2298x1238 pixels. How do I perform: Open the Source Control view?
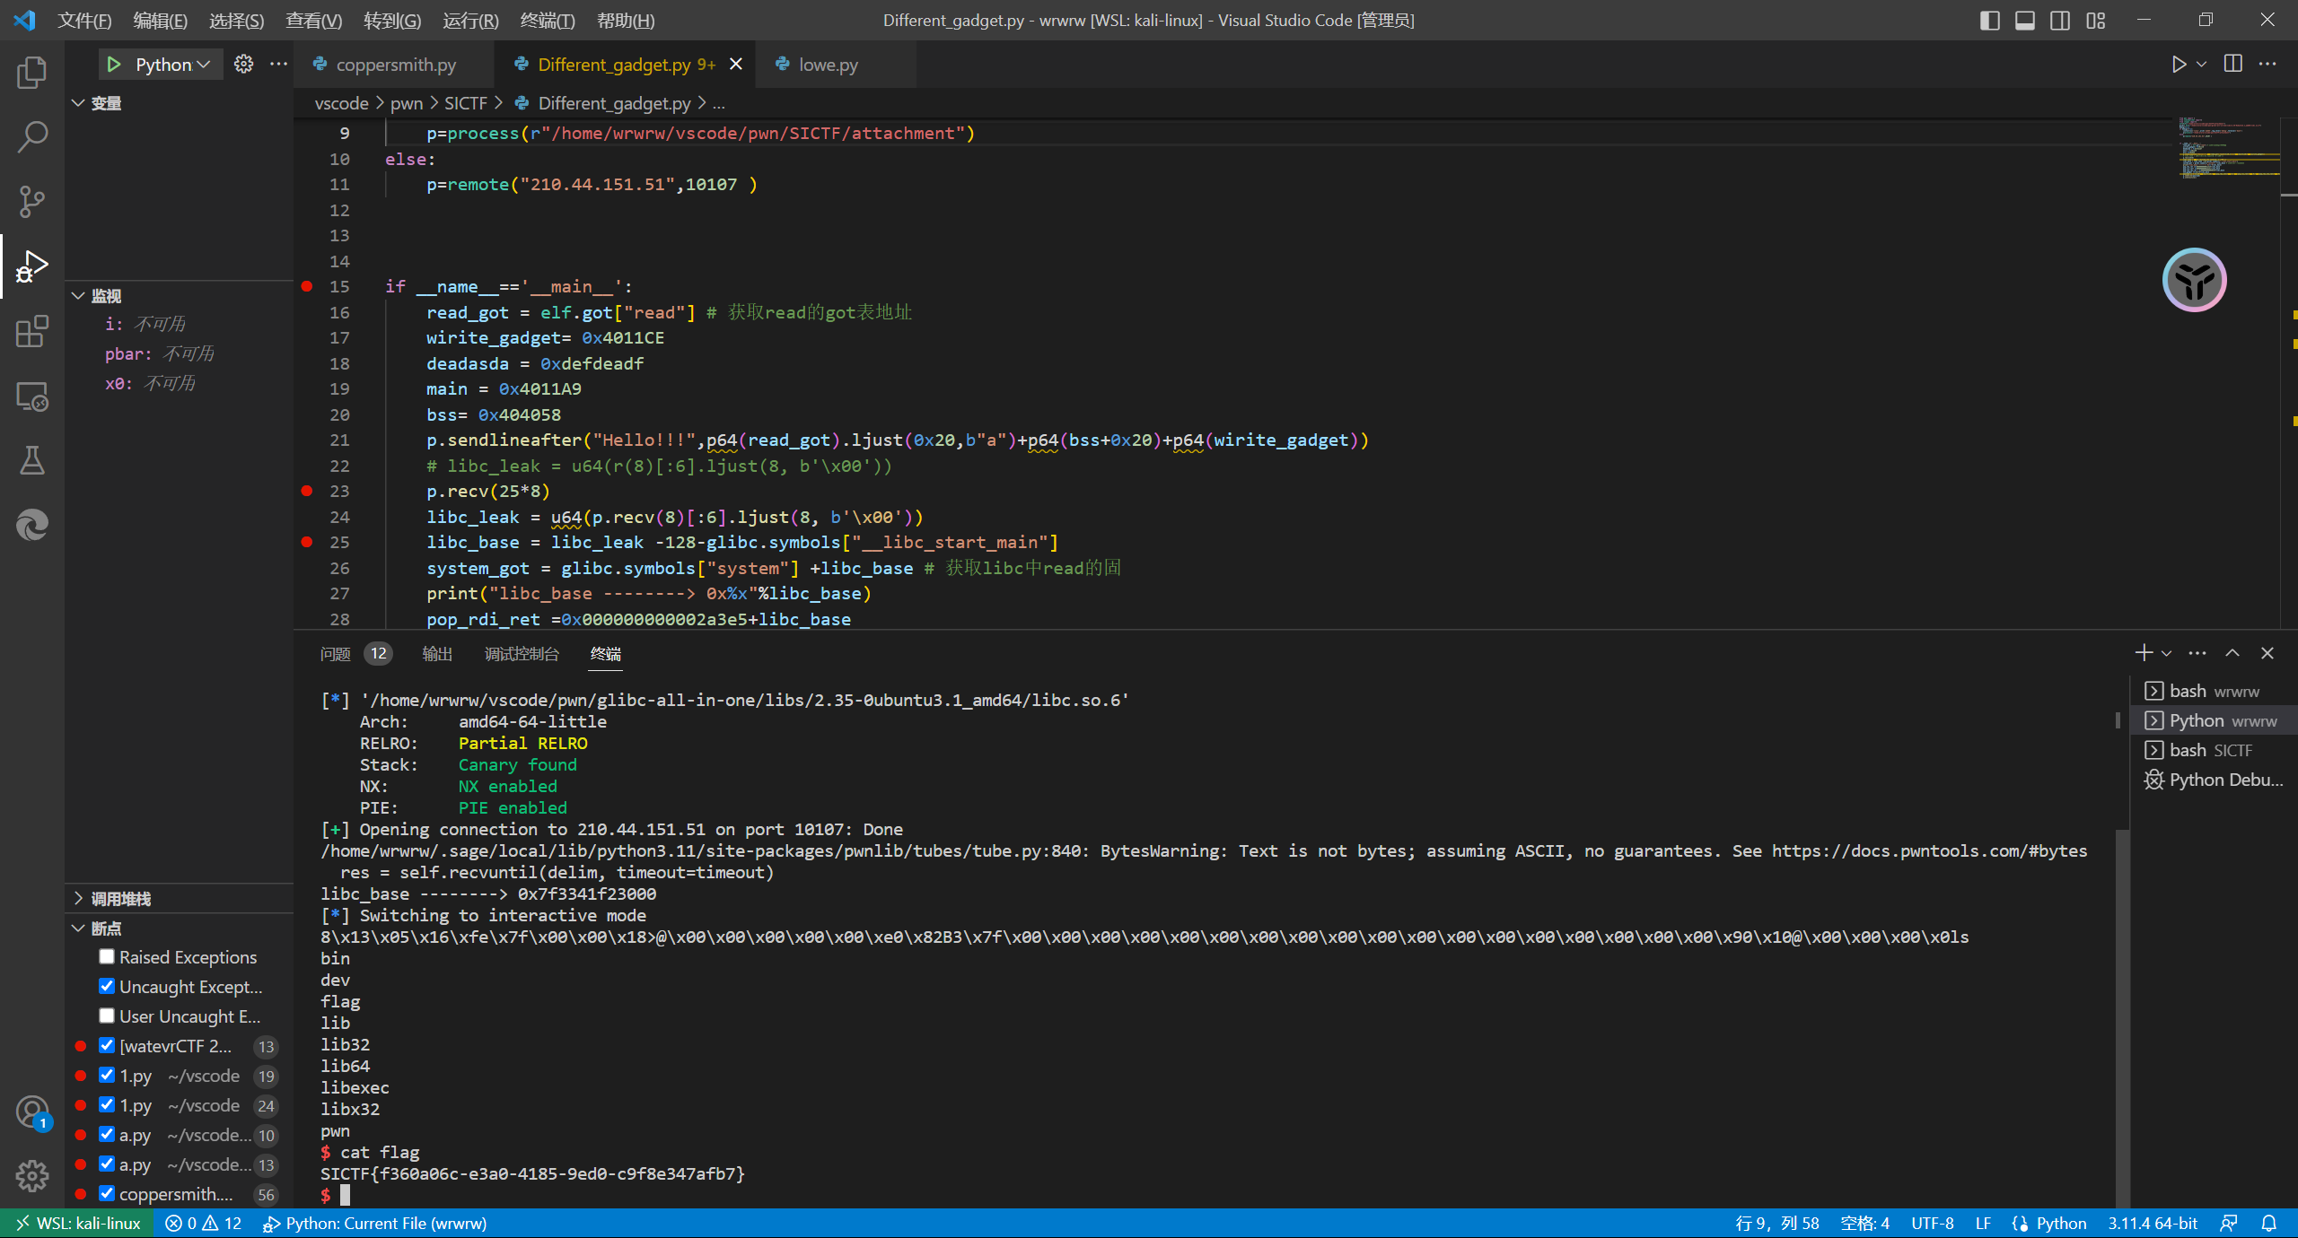[x=32, y=202]
